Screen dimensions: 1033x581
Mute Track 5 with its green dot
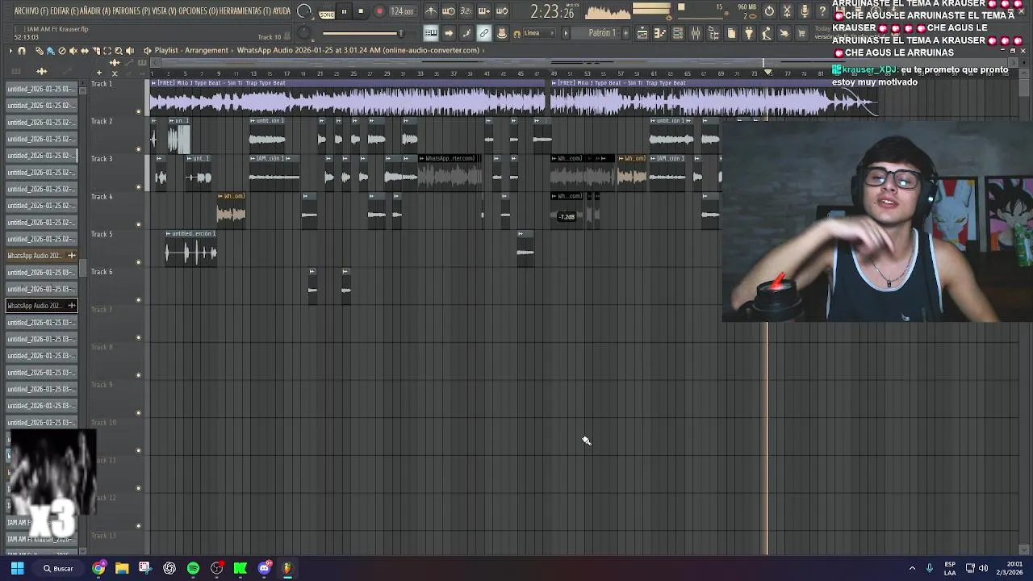coord(138,262)
